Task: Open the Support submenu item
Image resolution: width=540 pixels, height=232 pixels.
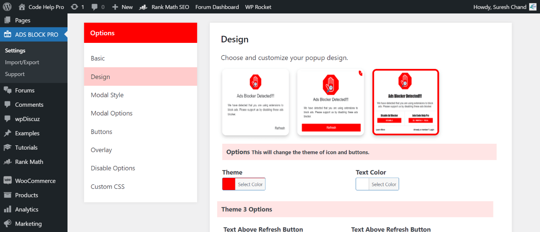Action: click(15, 74)
